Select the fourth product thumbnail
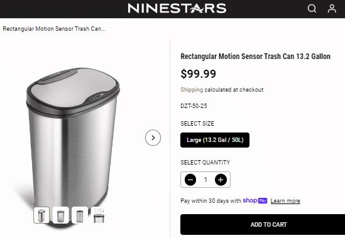345x238 pixels. tap(99, 215)
